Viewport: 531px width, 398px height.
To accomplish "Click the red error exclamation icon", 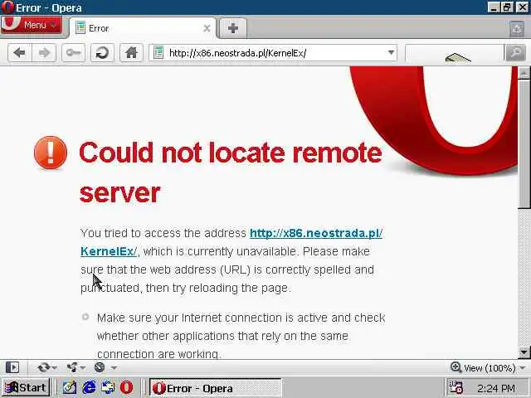I will coord(51,153).
